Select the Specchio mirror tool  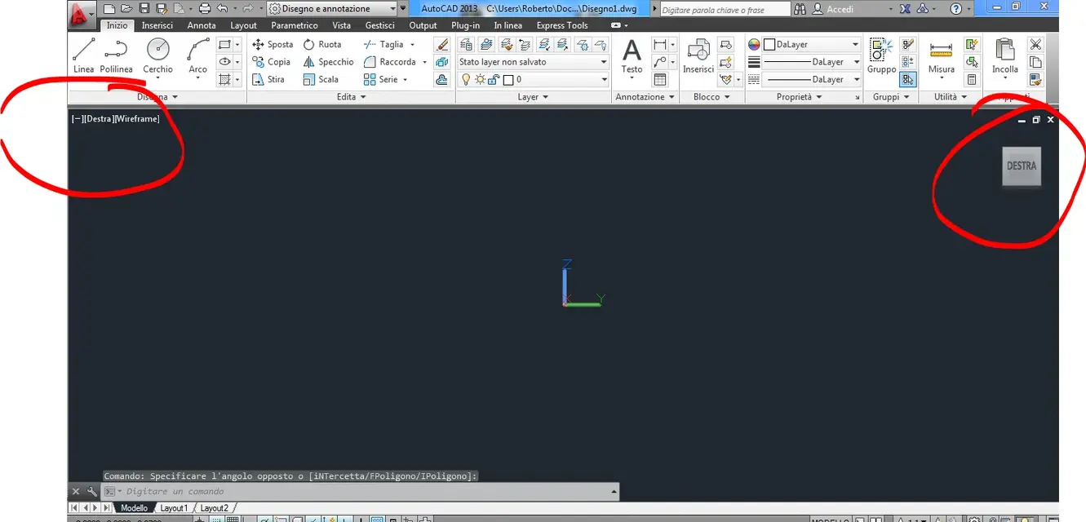pos(329,62)
